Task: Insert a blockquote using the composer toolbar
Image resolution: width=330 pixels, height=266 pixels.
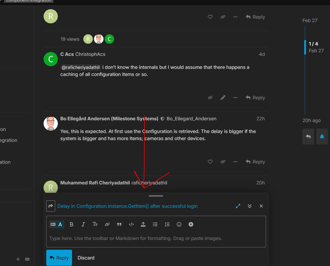Action: point(119,224)
